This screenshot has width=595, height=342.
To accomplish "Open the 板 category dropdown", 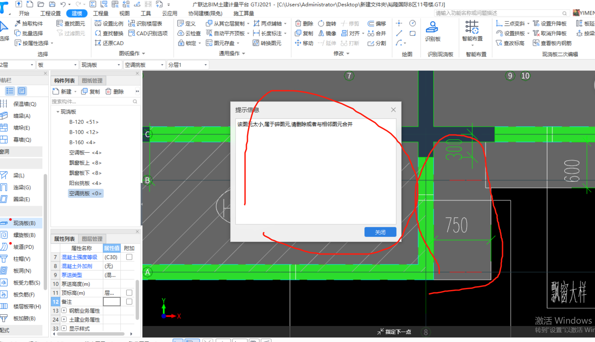I will click(x=58, y=65).
